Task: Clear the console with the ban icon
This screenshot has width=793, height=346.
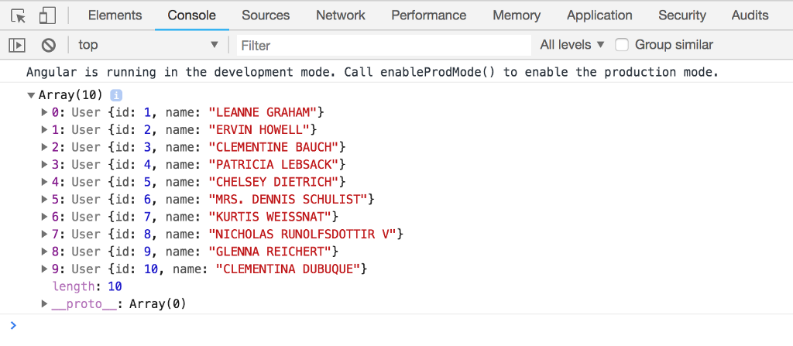Action: pyautogui.click(x=49, y=45)
